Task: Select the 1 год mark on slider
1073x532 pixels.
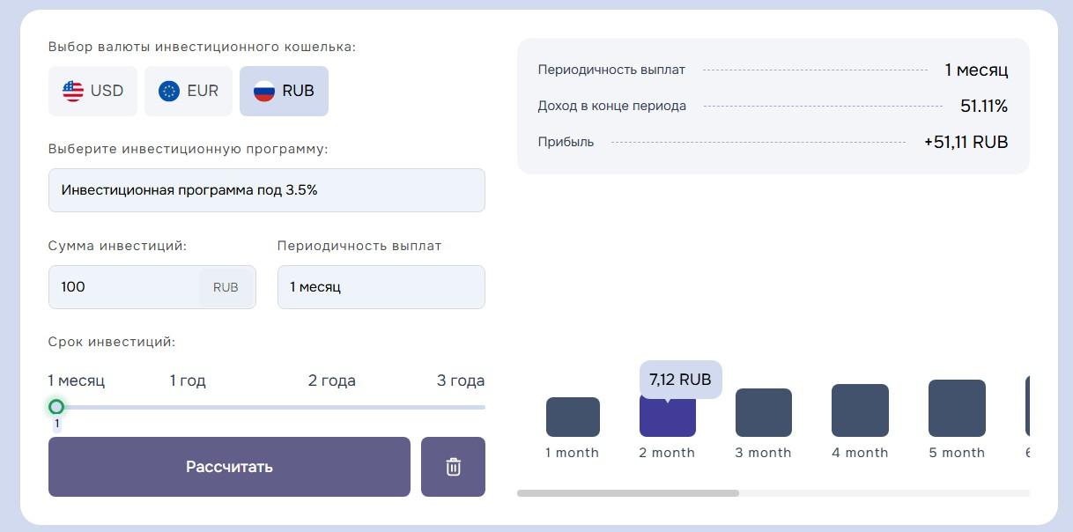Action: coord(188,381)
